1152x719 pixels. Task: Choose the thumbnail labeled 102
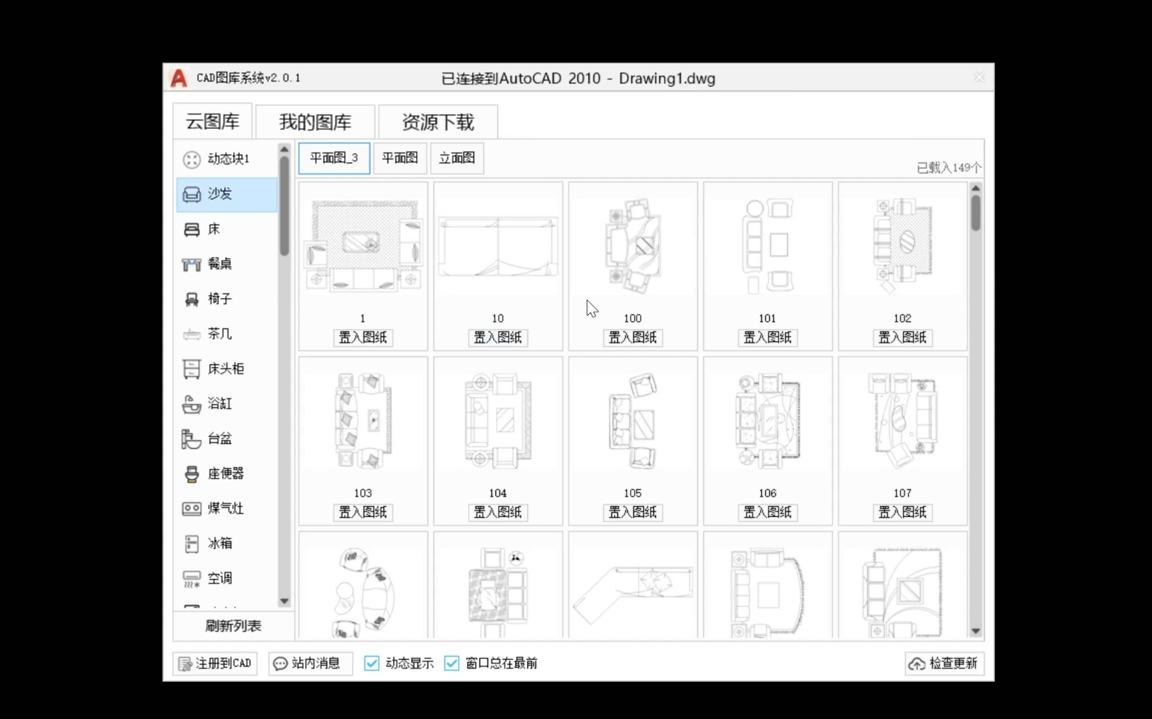pyautogui.click(x=902, y=246)
